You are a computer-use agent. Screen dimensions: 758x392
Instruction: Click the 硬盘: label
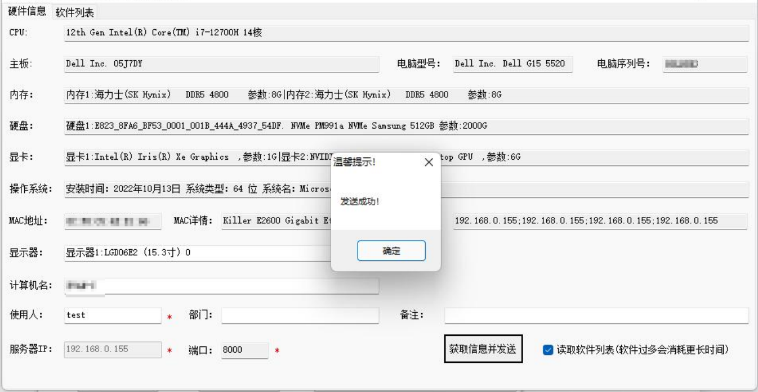[21, 126]
